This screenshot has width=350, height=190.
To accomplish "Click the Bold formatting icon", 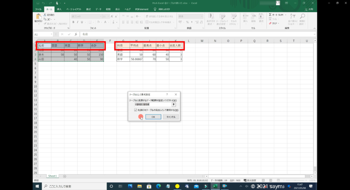I will tap(73, 22).
